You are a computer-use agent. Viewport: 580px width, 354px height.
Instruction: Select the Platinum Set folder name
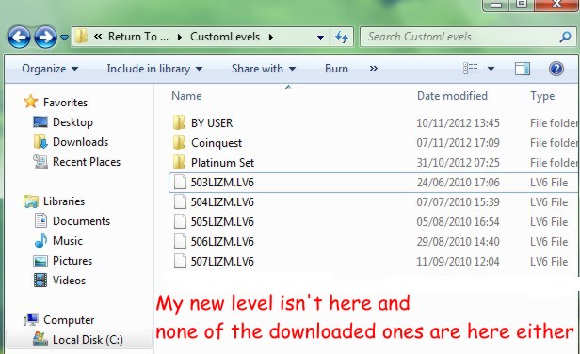tap(222, 162)
